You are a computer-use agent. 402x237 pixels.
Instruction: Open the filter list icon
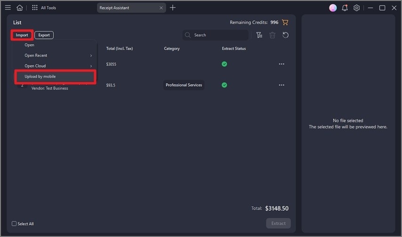coord(259,35)
